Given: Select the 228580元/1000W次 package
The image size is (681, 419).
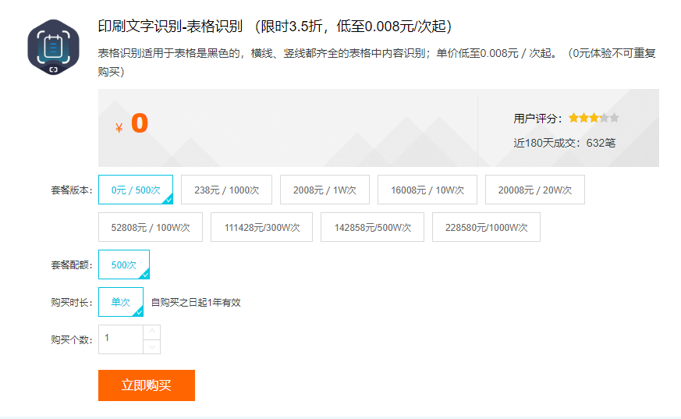Looking at the screenshot, I should click(x=486, y=227).
